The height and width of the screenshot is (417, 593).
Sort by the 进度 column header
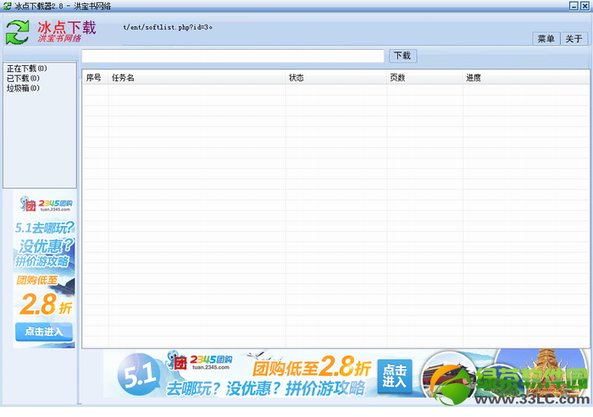526,78
